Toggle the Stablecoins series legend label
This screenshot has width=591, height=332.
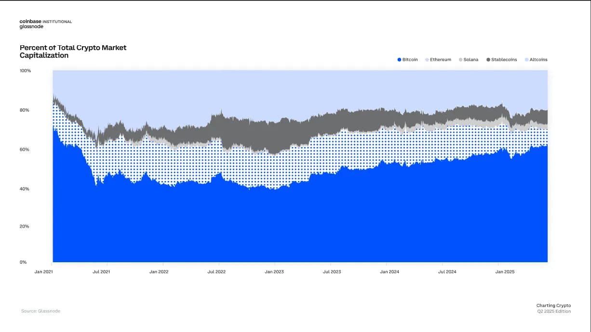pos(504,60)
